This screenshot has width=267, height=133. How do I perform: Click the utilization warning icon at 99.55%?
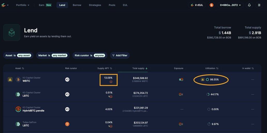click(203, 79)
